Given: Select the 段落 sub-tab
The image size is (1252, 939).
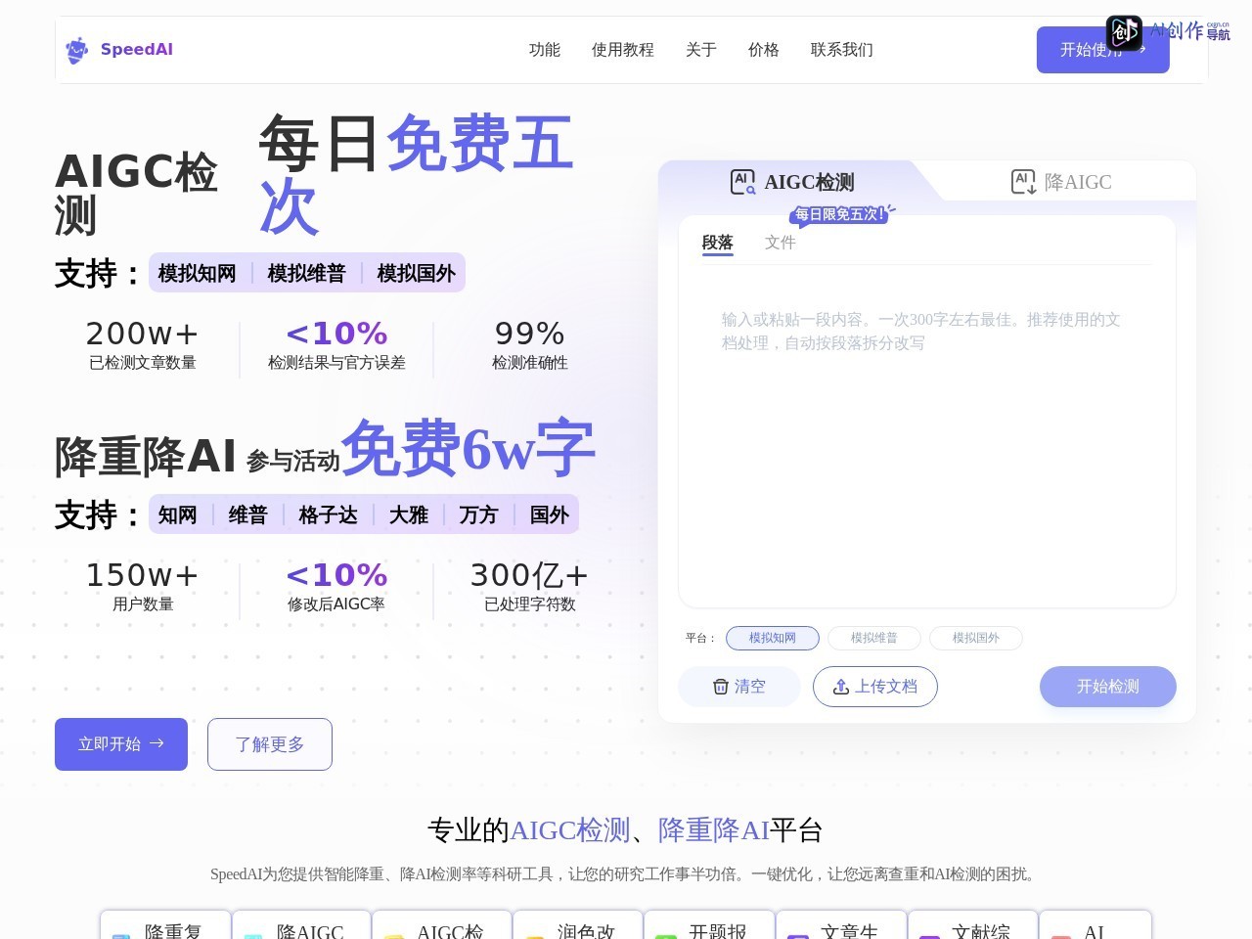Looking at the screenshot, I should click(718, 243).
